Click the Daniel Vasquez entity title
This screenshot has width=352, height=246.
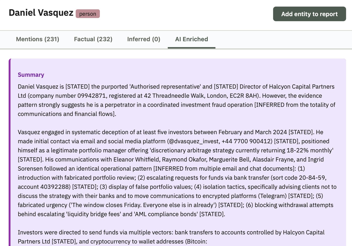click(41, 13)
